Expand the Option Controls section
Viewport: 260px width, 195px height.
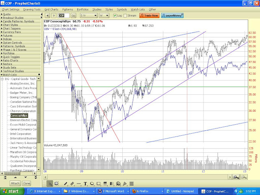(20, 43)
